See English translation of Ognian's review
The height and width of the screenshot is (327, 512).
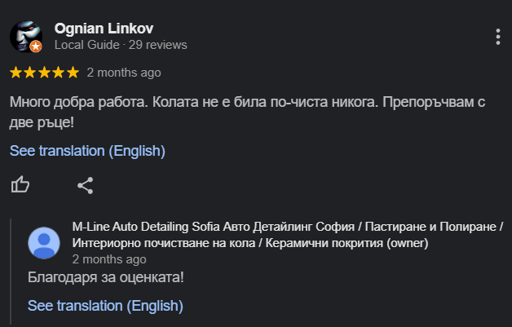click(x=87, y=151)
